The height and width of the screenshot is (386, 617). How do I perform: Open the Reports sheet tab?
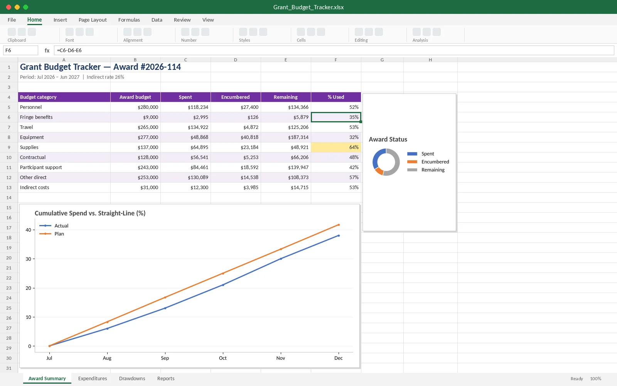166,378
